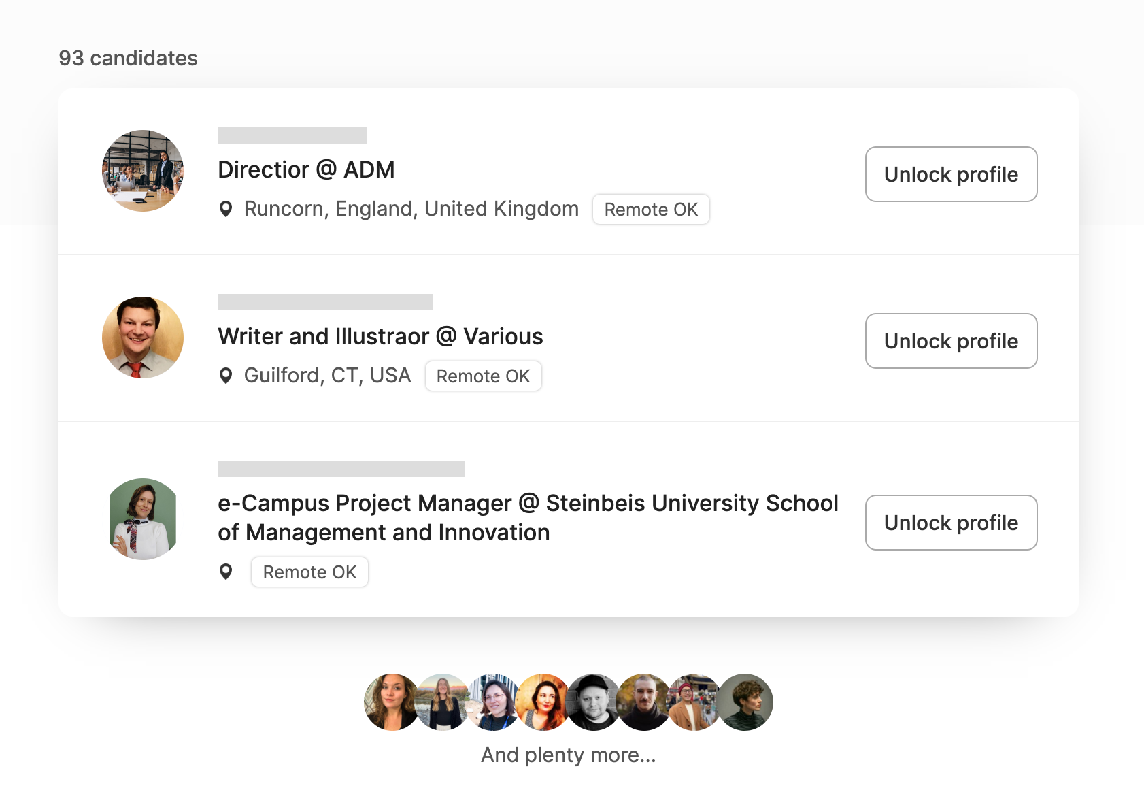Click the "And plenty more..." link

coord(569,755)
